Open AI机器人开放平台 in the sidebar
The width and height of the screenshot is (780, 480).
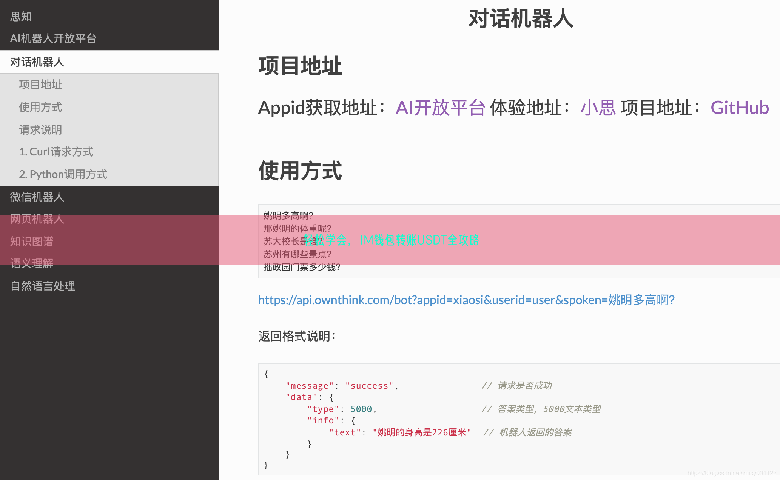(x=53, y=38)
